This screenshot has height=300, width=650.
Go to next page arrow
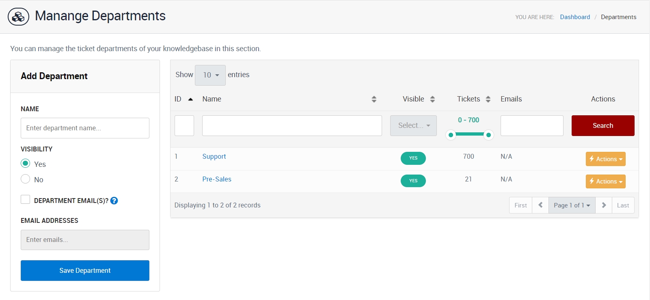click(604, 205)
